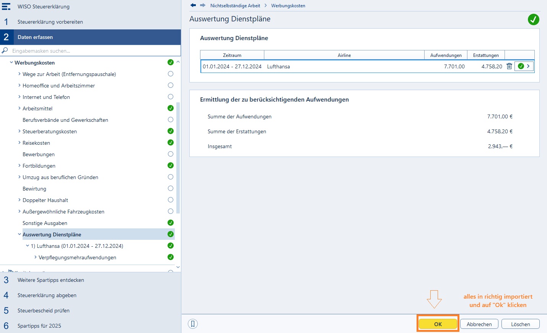Click the Abbrechen button
Viewport: 547px width, 333px height.
click(x=479, y=324)
